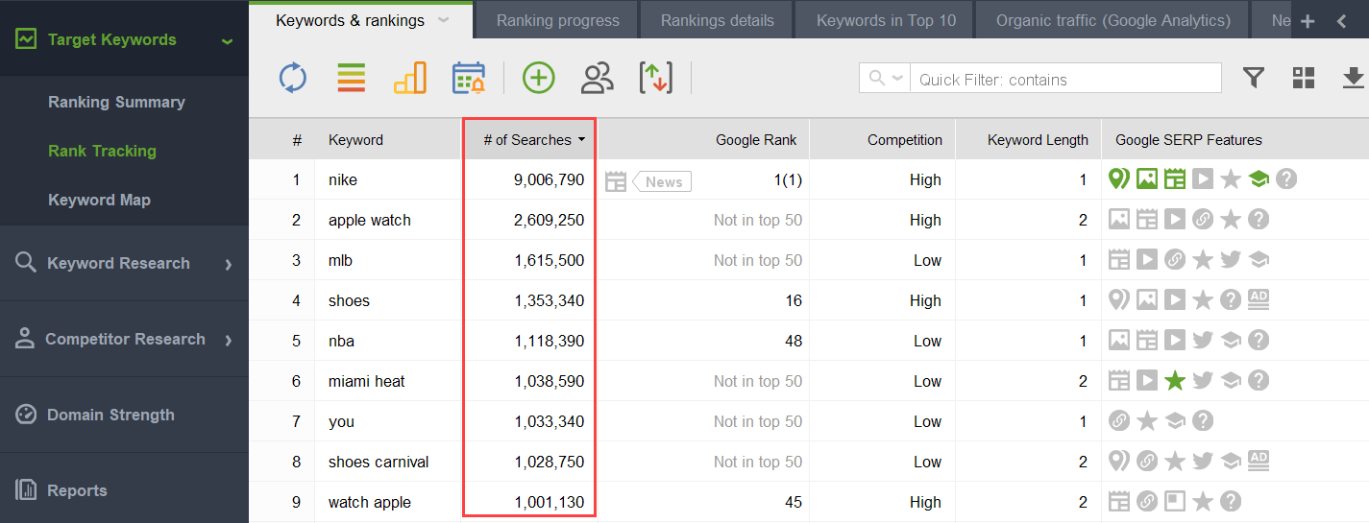Switch to the Rankings details tab
Viewport: 1369px width, 523px height.
(718, 20)
